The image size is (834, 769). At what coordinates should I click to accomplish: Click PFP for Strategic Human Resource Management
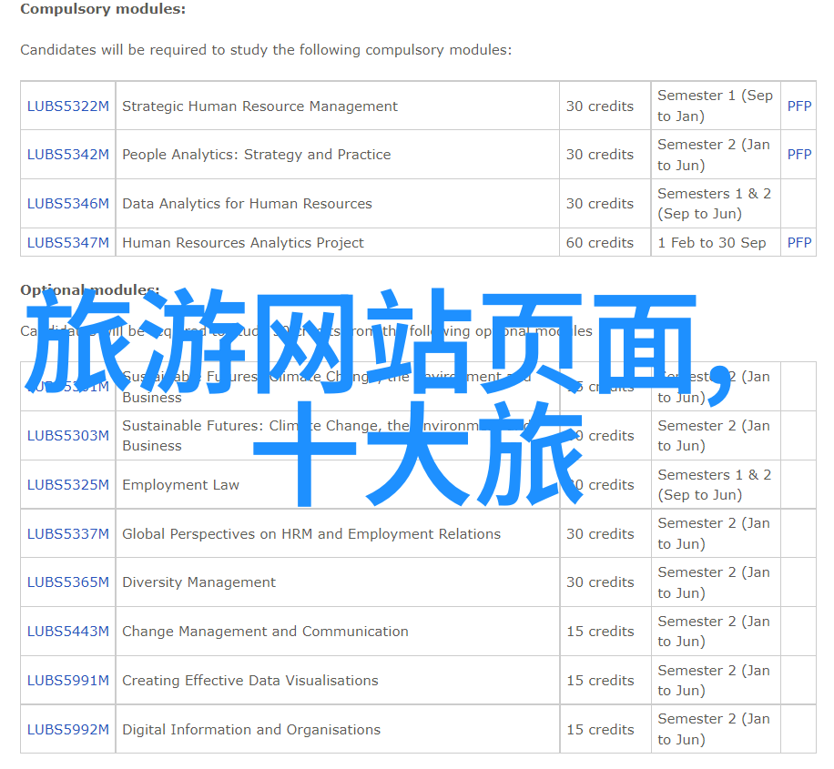pos(798,106)
